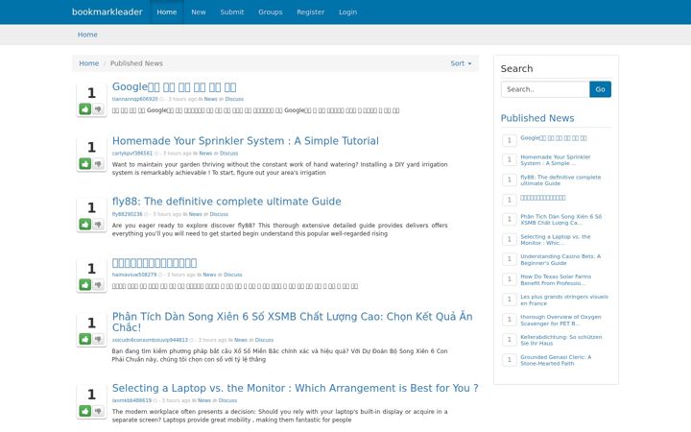Click the Go search button
691x432 pixels.
tap(600, 89)
